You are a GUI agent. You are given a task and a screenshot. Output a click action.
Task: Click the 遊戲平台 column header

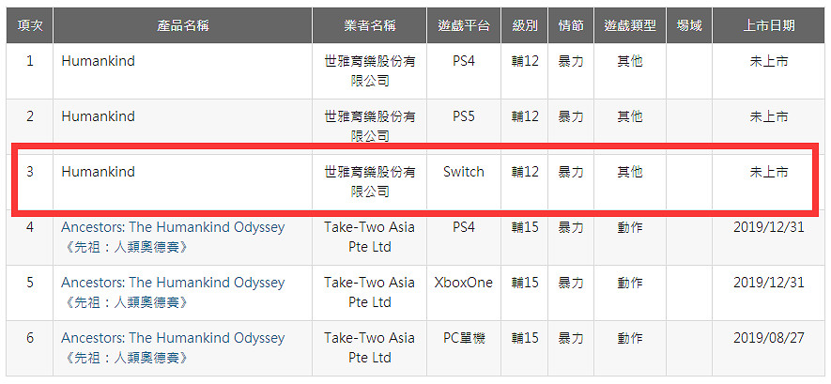(x=463, y=25)
